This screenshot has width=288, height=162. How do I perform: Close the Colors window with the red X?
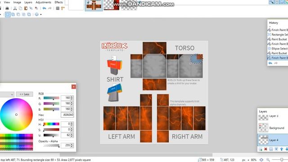pyautogui.click(x=74, y=87)
